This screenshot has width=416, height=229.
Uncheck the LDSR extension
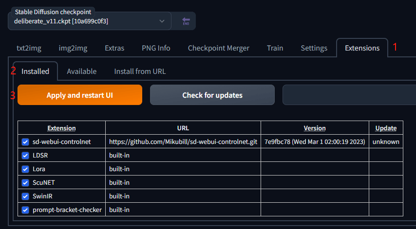point(26,156)
